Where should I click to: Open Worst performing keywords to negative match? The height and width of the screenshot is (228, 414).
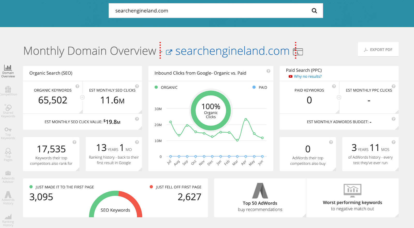pyautogui.click(x=352, y=198)
